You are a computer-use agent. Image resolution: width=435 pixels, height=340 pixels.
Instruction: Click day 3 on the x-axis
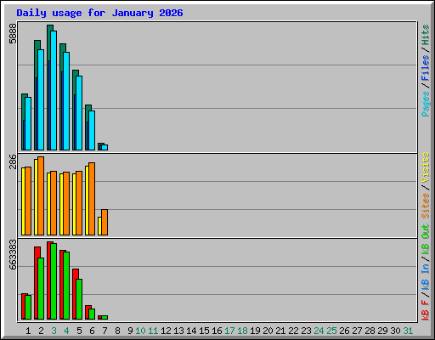point(54,331)
